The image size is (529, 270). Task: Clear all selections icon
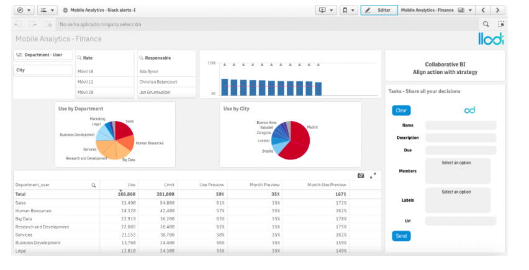(48, 24)
